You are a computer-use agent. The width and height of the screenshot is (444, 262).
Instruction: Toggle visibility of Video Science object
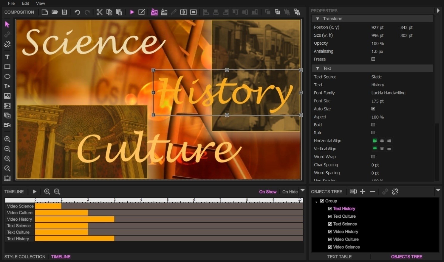(x=330, y=247)
